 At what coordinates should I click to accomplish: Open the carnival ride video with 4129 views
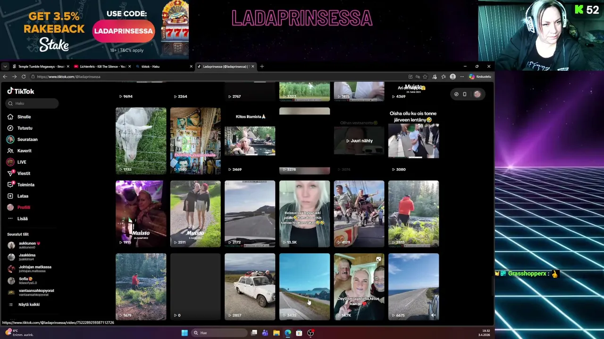pos(359,214)
